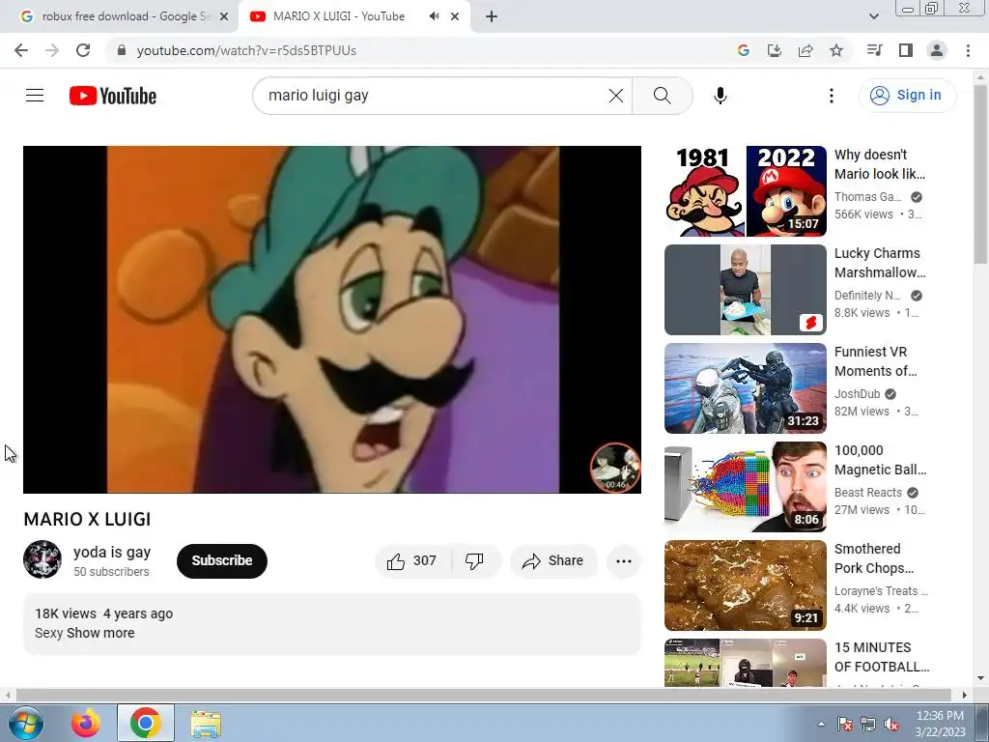This screenshot has height=742, width=989.
Task: Run search with magnifying glass button
Action: (x=662, y=96)
